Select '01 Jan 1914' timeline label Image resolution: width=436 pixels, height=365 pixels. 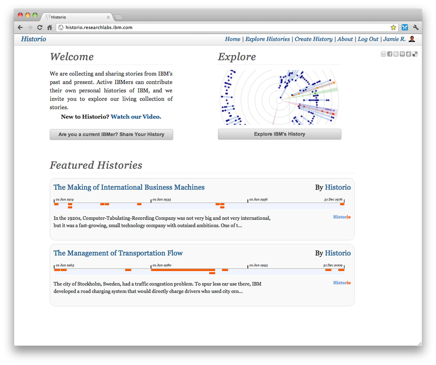pos(64,199)
